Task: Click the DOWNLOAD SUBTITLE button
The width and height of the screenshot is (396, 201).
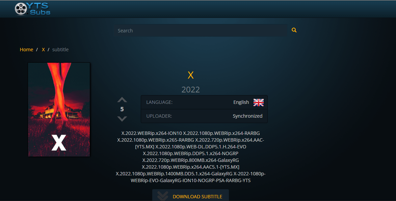Action: pyautogui.click(x=190, y=195)
